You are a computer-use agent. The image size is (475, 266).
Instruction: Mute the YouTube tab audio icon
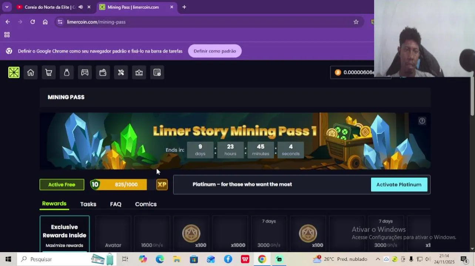tap(81, 7)
